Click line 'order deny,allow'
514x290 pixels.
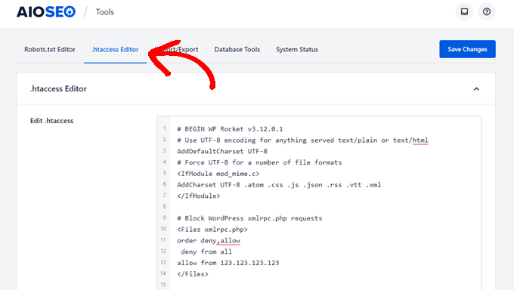click(x=209, y=240)
